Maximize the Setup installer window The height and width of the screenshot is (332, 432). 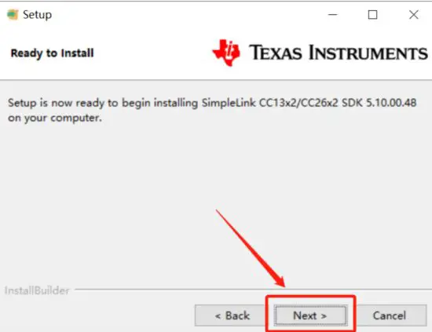point(372,15)
